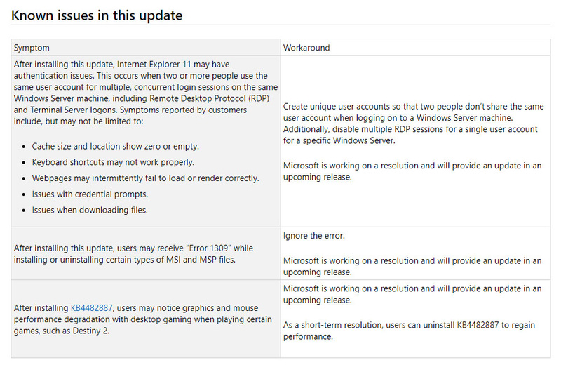Click "Issues with credential prompts" bullet

[90, 194]
